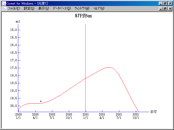
Task: Click the light curve document icon in menu bar
Action: (x=4, y=8)
